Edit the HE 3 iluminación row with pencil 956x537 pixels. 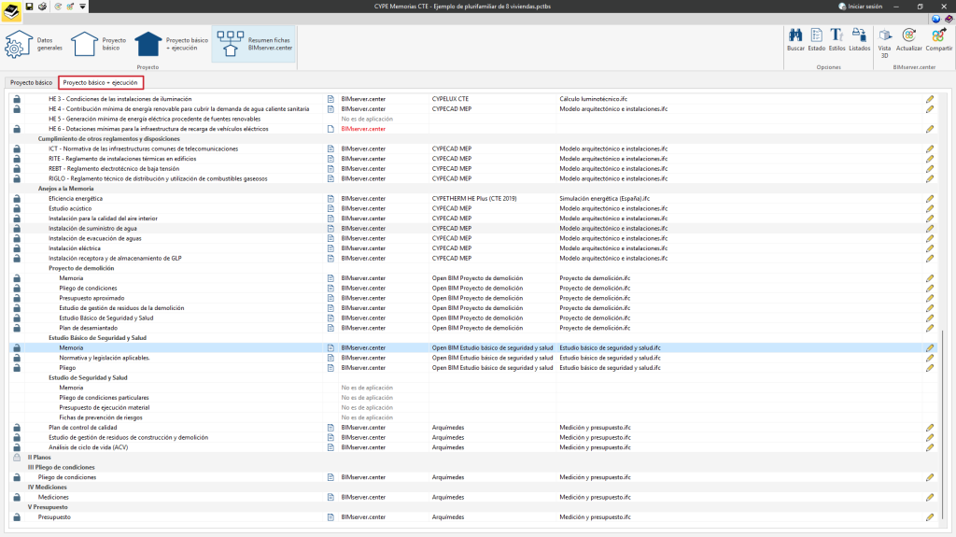tap(929, 99)
